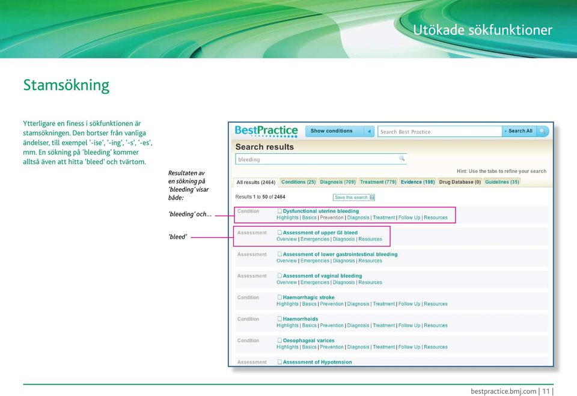
Task: Click document icon beside Assessment of vaginal bleeding
Action: click(x=279, y=276)
